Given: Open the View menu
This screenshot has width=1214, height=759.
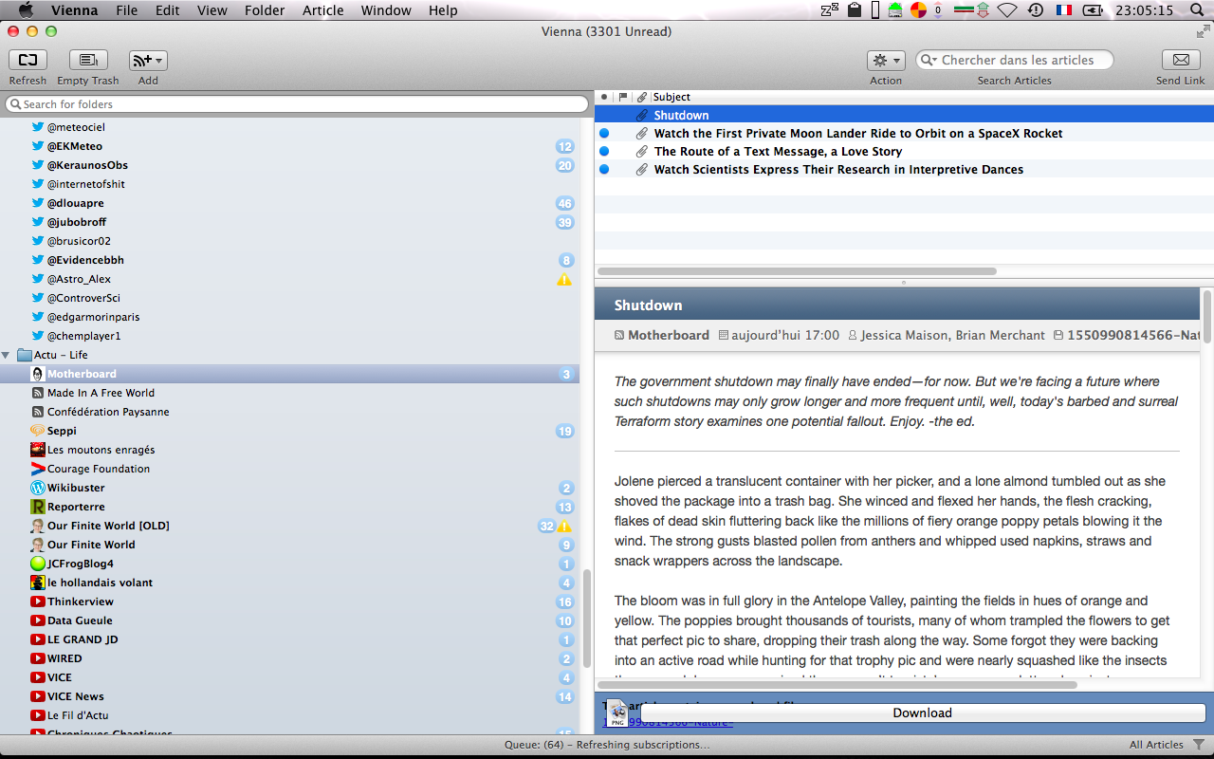Looking at the screenshot, I should (212, 10).
